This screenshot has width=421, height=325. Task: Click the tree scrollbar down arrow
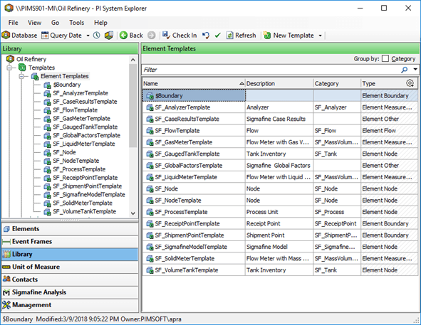click(133, 213)
